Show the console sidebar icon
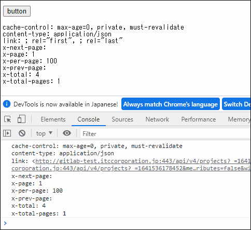Image resolution: width=251 pixels, height=230 pixels. click(x=7, y=133)
